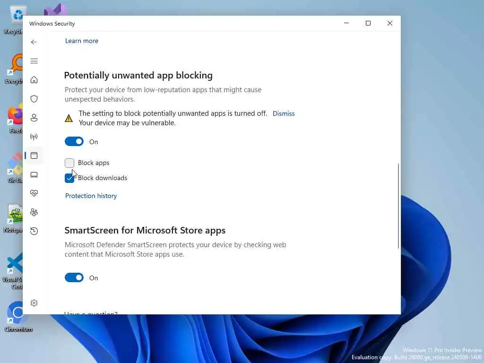Viewport: 484px width, 363px height.
Task: Open Settings gear icon in sidebar
Action: (34, 303)
